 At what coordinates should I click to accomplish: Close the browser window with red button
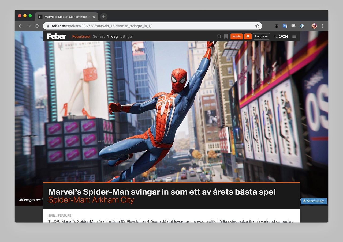pos(20,16)
